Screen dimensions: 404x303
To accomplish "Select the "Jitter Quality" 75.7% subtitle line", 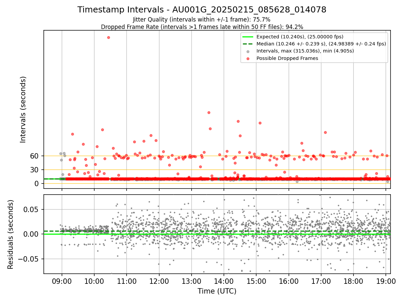I will click(202, 20).
